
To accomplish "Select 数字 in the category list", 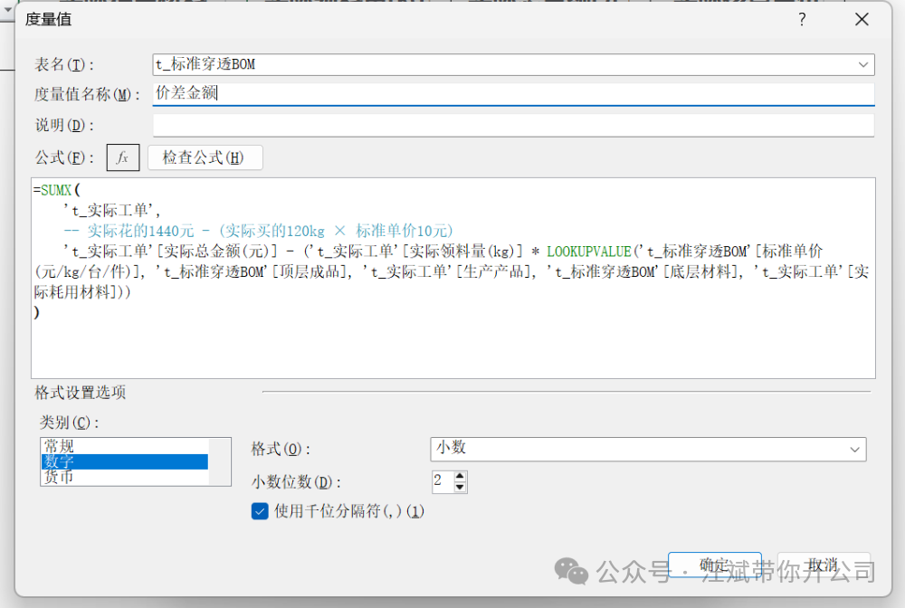I will (124, 461).
